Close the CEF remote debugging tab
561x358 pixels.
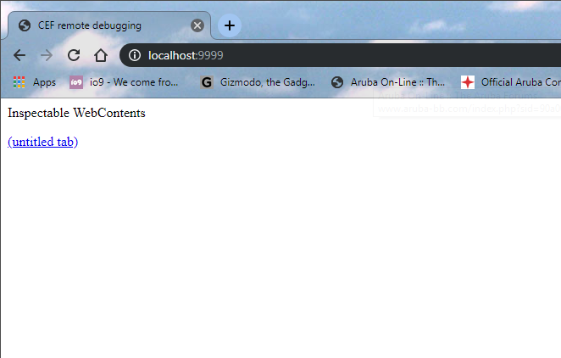pos(197,25)
